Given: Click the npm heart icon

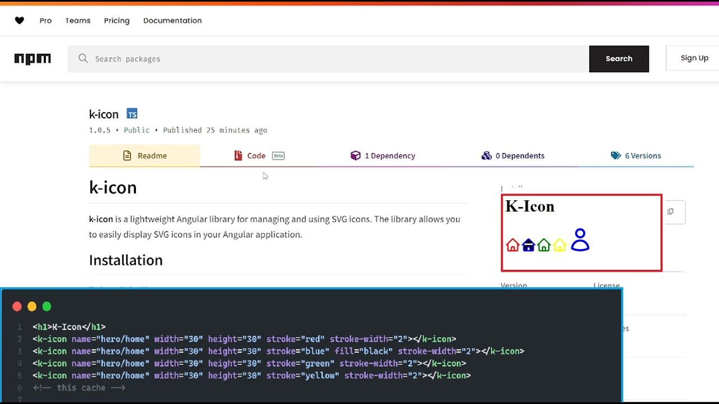Looking at the screenshot, I should (19, 20).
